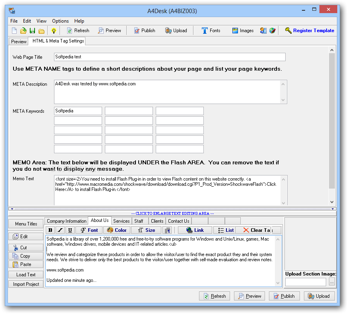The height and width of the screenshot is (314, 348).
Task: Click the Load Text button
Action: click(x=26, y=275)
